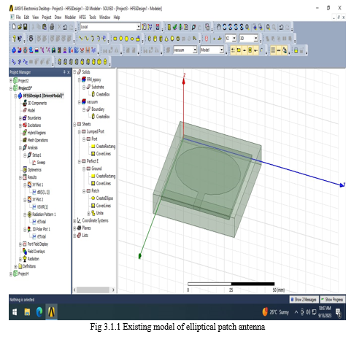Select the VSWR(1) trace item

(x=42, y=207)
